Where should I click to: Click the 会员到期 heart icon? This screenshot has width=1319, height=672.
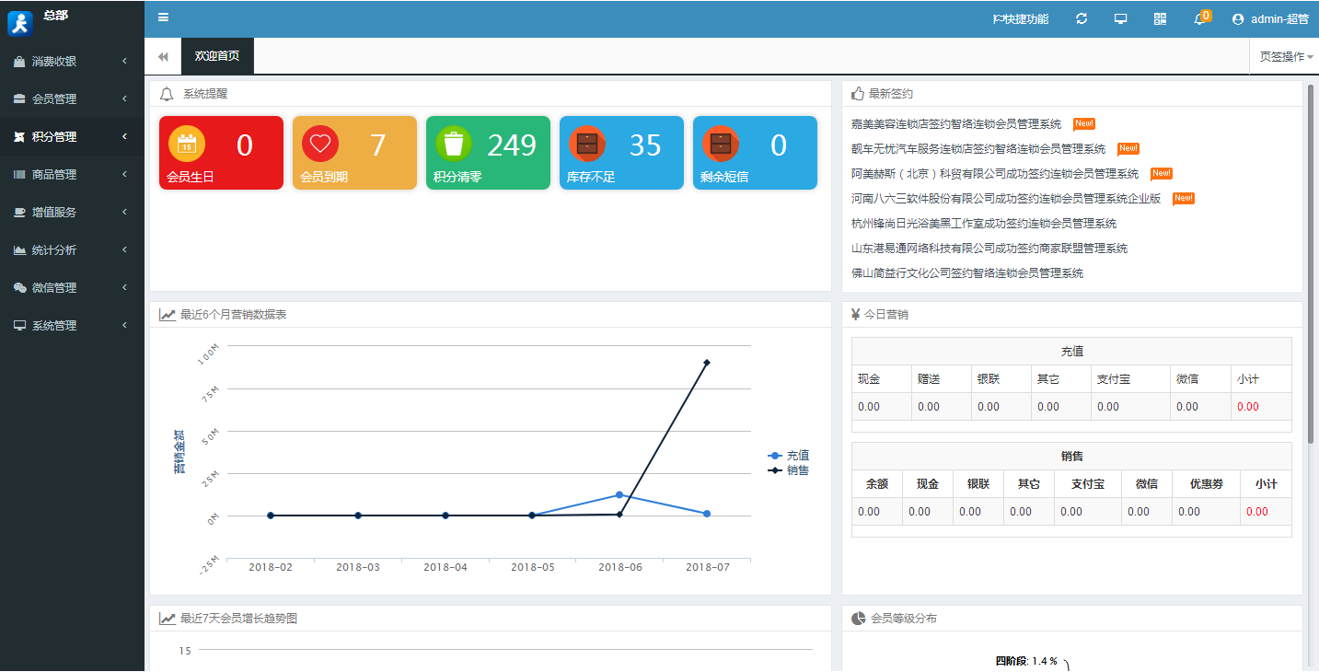pos(320,144)
